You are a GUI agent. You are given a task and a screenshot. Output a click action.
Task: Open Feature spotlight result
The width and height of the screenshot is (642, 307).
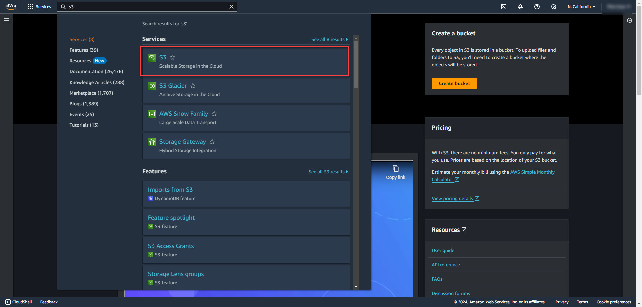coord(171,218)
